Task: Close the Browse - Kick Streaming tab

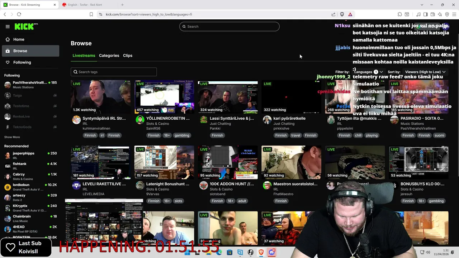Action: tap(55, 5)
